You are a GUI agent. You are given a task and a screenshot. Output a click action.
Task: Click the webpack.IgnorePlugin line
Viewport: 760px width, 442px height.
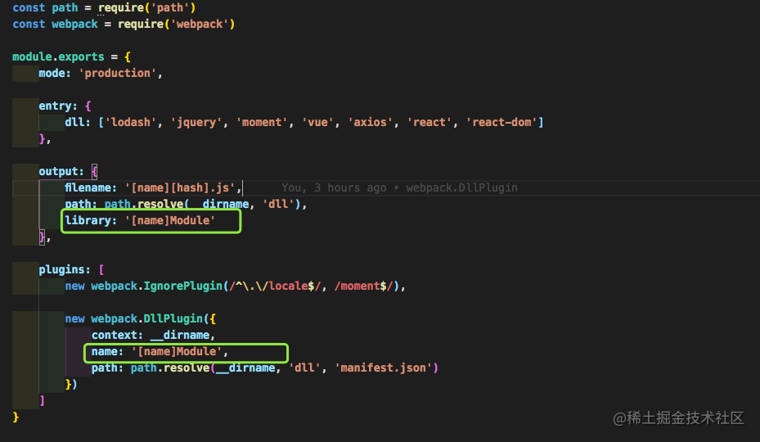click(235, 286)
